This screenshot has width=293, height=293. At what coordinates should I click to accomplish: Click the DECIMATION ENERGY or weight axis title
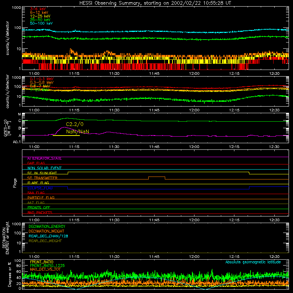pos(5,238)
